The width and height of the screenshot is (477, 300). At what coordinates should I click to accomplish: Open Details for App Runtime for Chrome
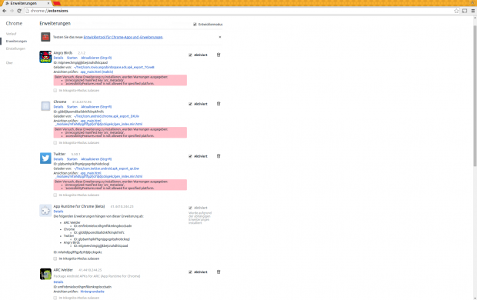pos(58,212)
